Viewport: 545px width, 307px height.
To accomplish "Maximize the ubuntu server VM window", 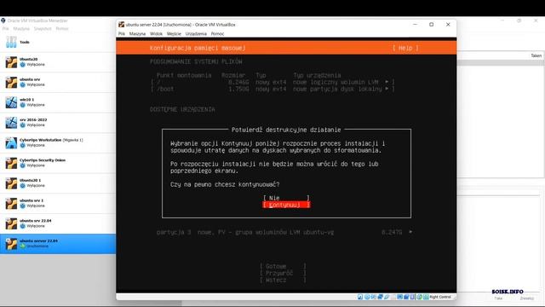I will (432, 25).
